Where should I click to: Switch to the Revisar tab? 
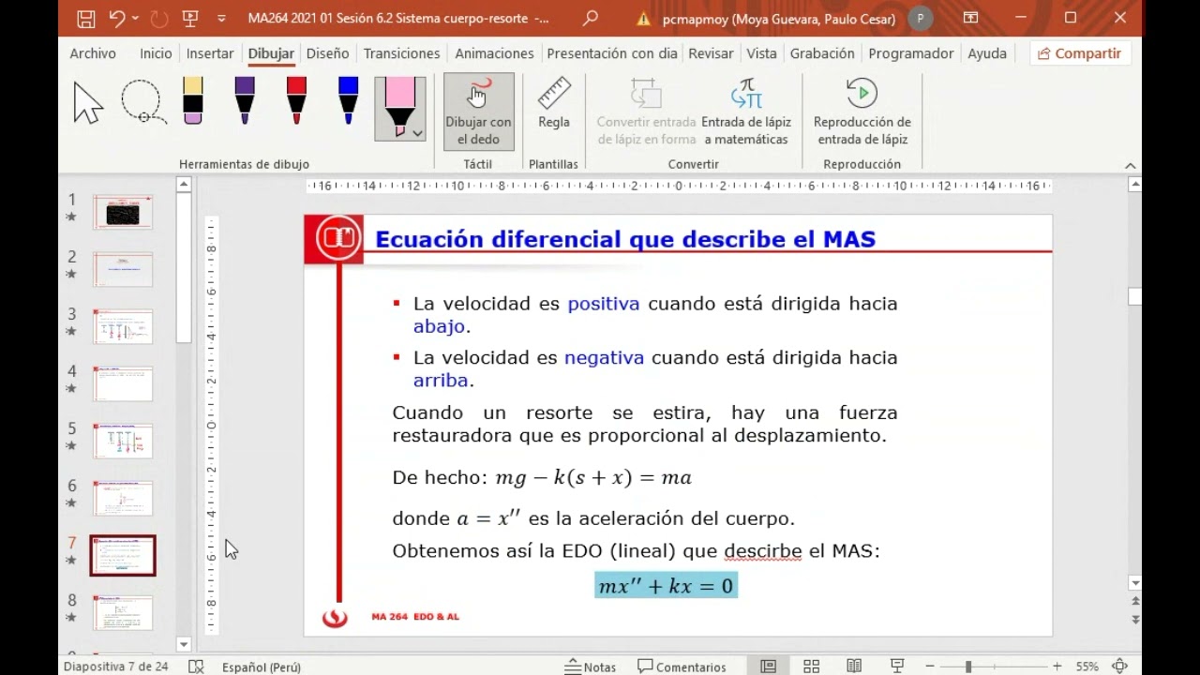click(711, 53)
